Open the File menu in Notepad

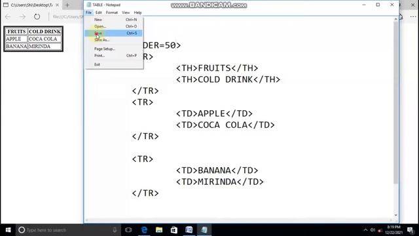pos(88,12)
